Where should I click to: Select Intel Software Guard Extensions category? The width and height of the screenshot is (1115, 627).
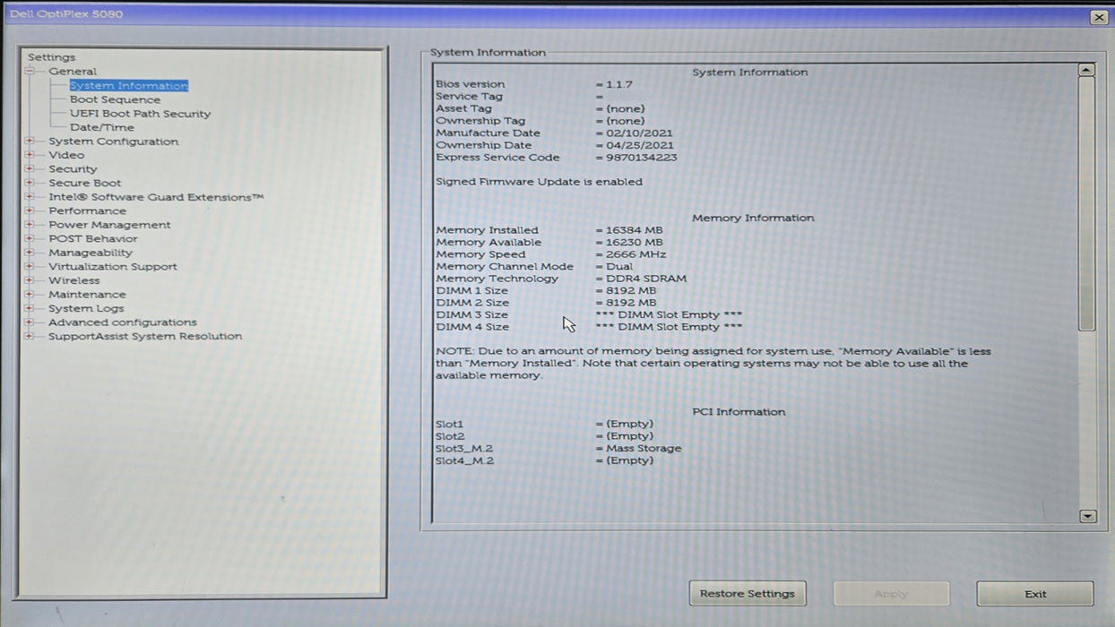[156, 197]
